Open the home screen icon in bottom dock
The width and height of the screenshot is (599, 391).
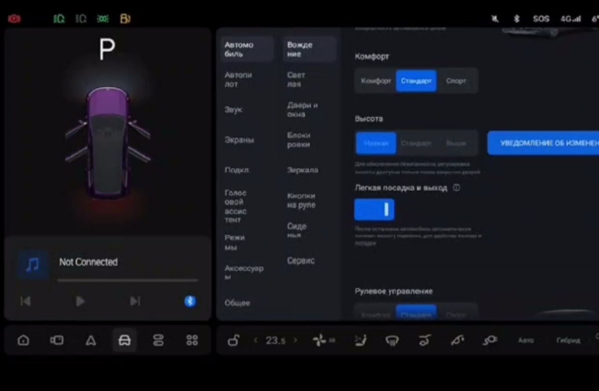click(23, 340)
